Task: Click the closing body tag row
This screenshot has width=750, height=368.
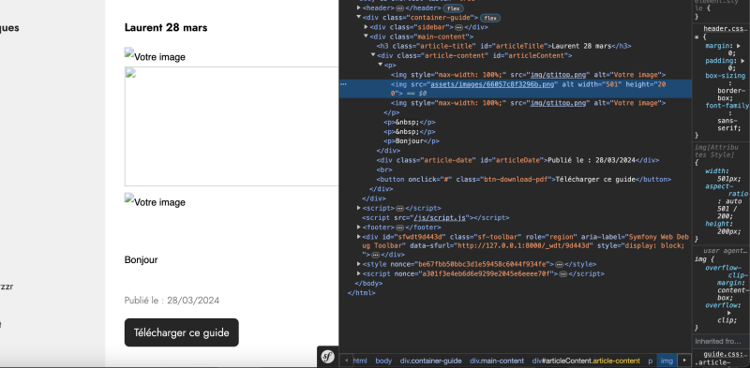Action: pyautogui.click(x=368, y=283)
